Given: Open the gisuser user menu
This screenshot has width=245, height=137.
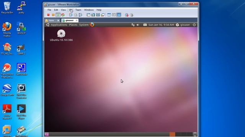Looking at the screenshot, I should 183,25.
